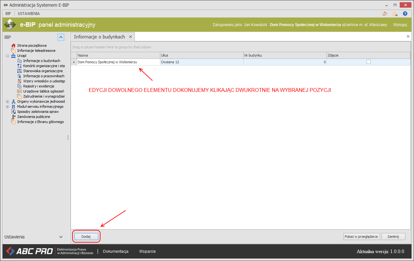Click the app icon in title bar
414x261 pixels.
(x=5, y=5)
